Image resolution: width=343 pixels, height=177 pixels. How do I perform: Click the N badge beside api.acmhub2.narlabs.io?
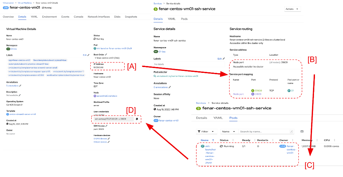[95, 96]
